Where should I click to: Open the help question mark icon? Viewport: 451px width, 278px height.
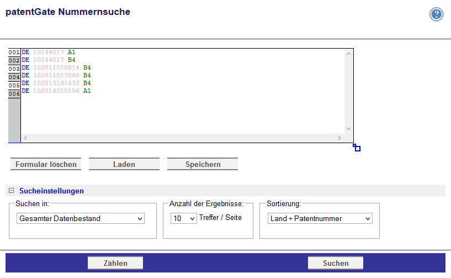436,14
